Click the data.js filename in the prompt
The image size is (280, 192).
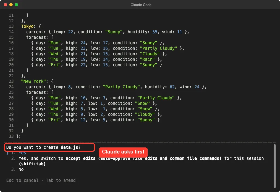69,147
